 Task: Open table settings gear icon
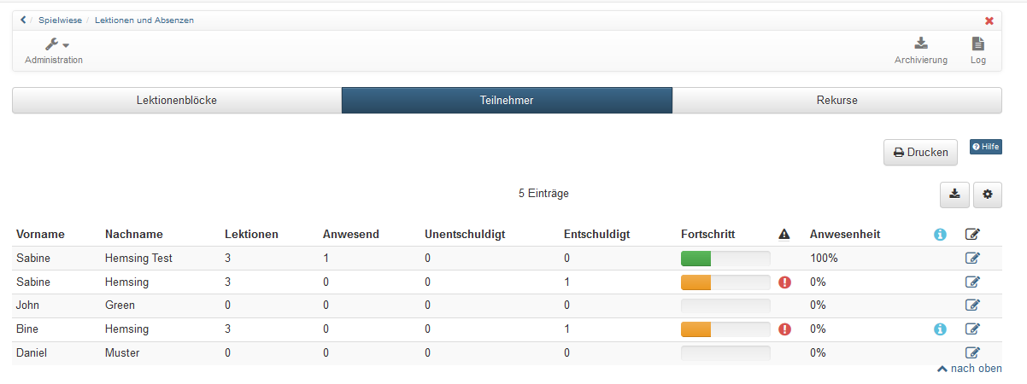pos(988,195)
